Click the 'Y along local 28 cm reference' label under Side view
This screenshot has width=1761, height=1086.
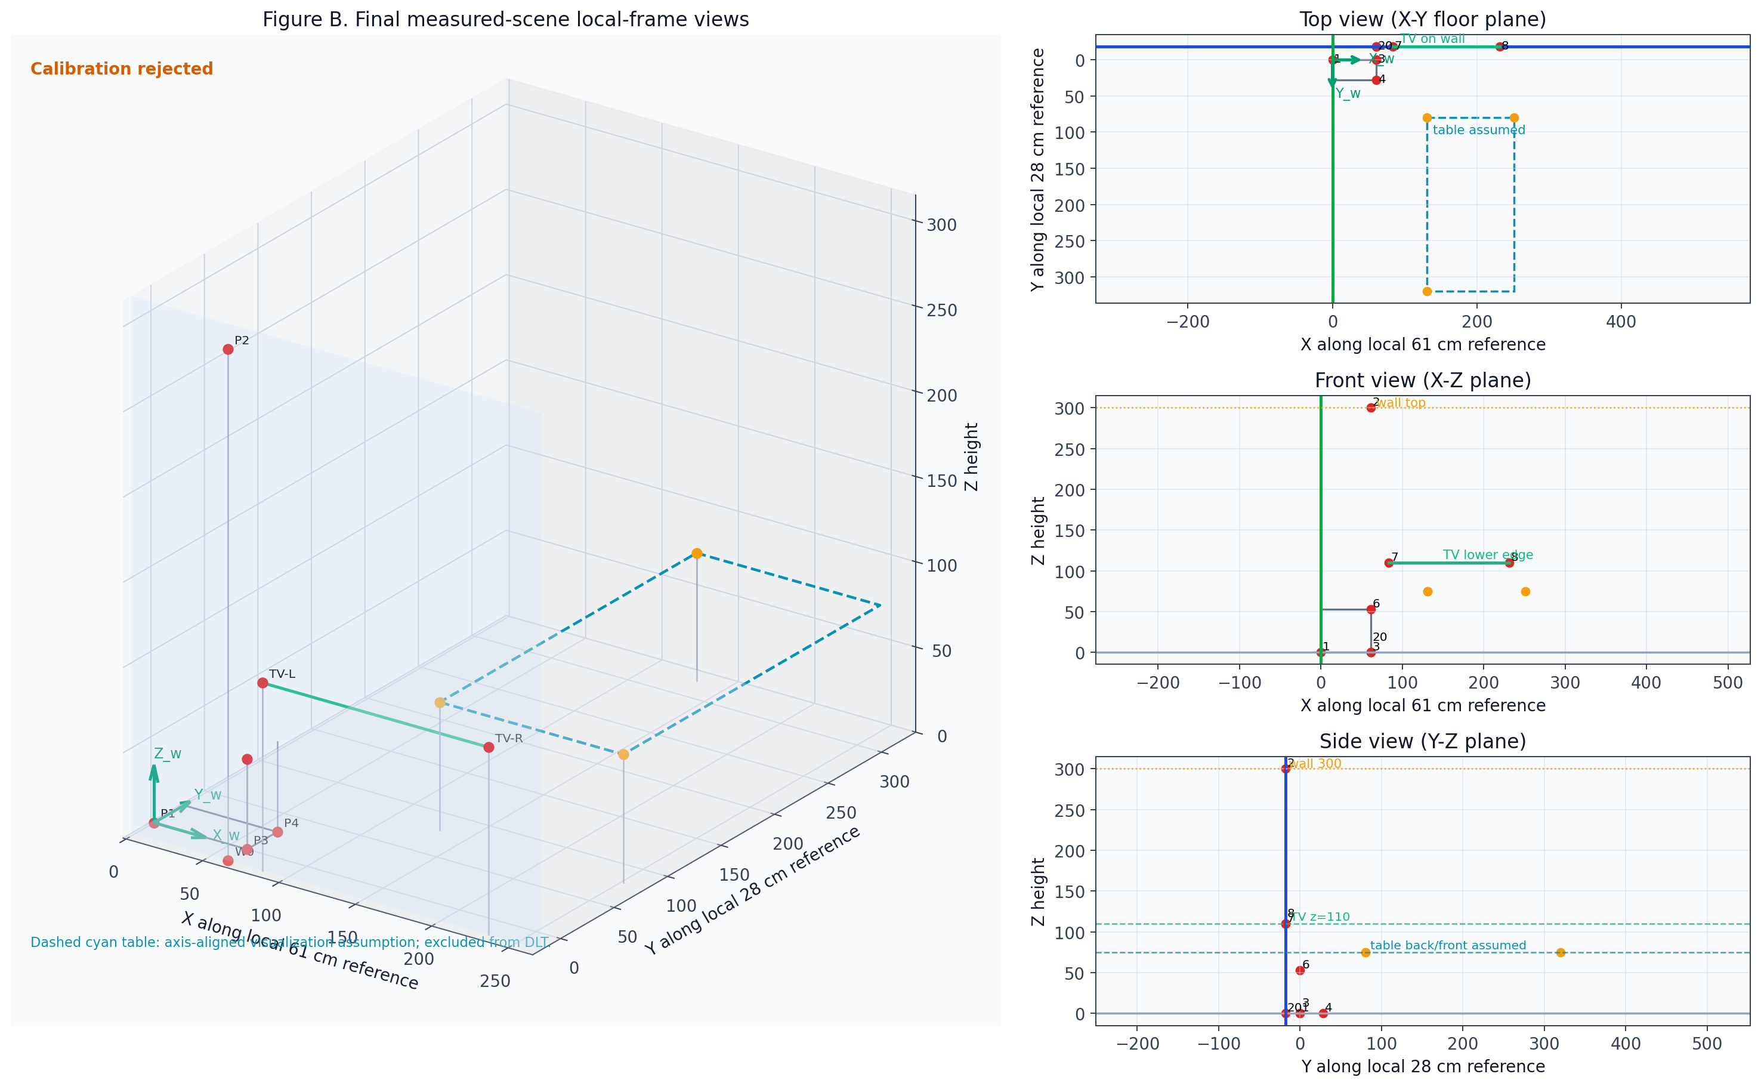click(1423, 1067)
